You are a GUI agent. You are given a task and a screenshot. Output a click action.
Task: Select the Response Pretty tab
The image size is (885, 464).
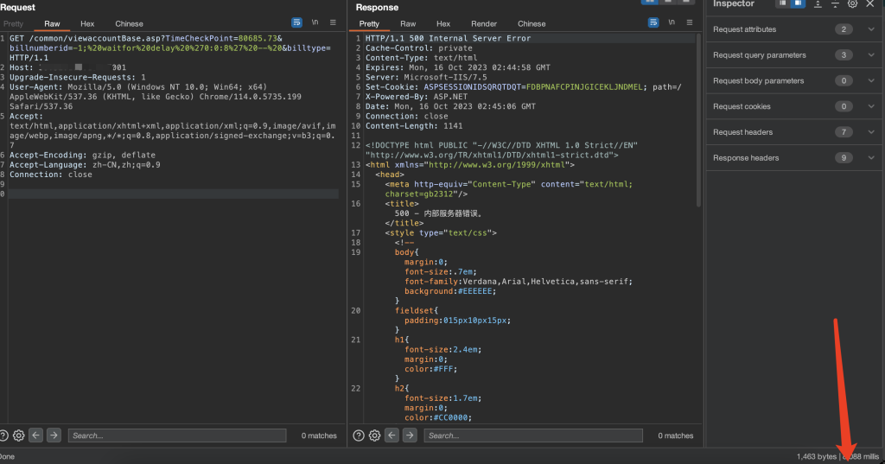click(x=369, y=23)
